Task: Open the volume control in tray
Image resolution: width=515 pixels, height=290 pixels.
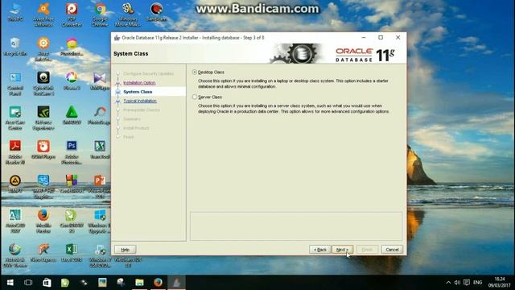Action: pos(457,283)
